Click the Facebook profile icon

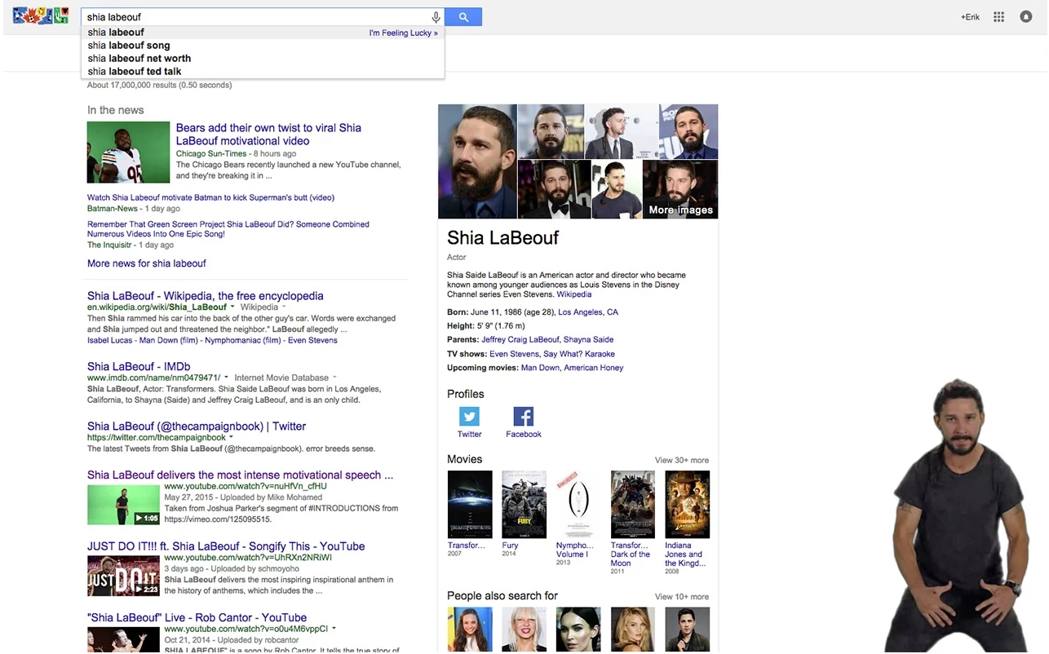[524, 417]
